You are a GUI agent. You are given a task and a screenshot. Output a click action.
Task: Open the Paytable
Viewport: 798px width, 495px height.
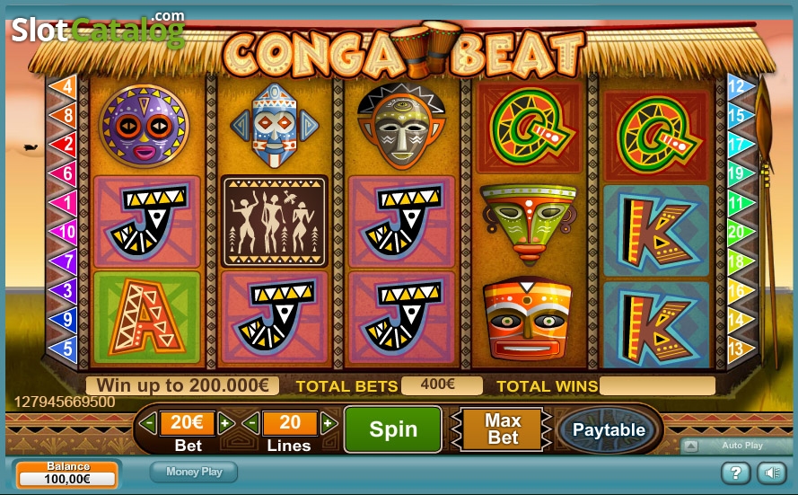609,429
